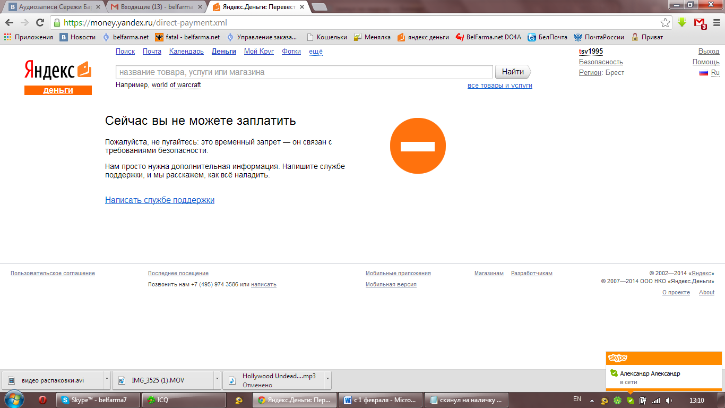725x408 pixels.
Task: Open Новости VK bookmark
Action: 77,37
